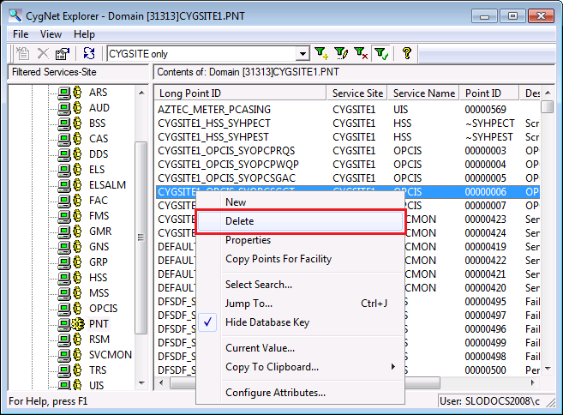
Task: Click the remove filter funnel icon
Action: pyautogui.click(x=361, y=53)
